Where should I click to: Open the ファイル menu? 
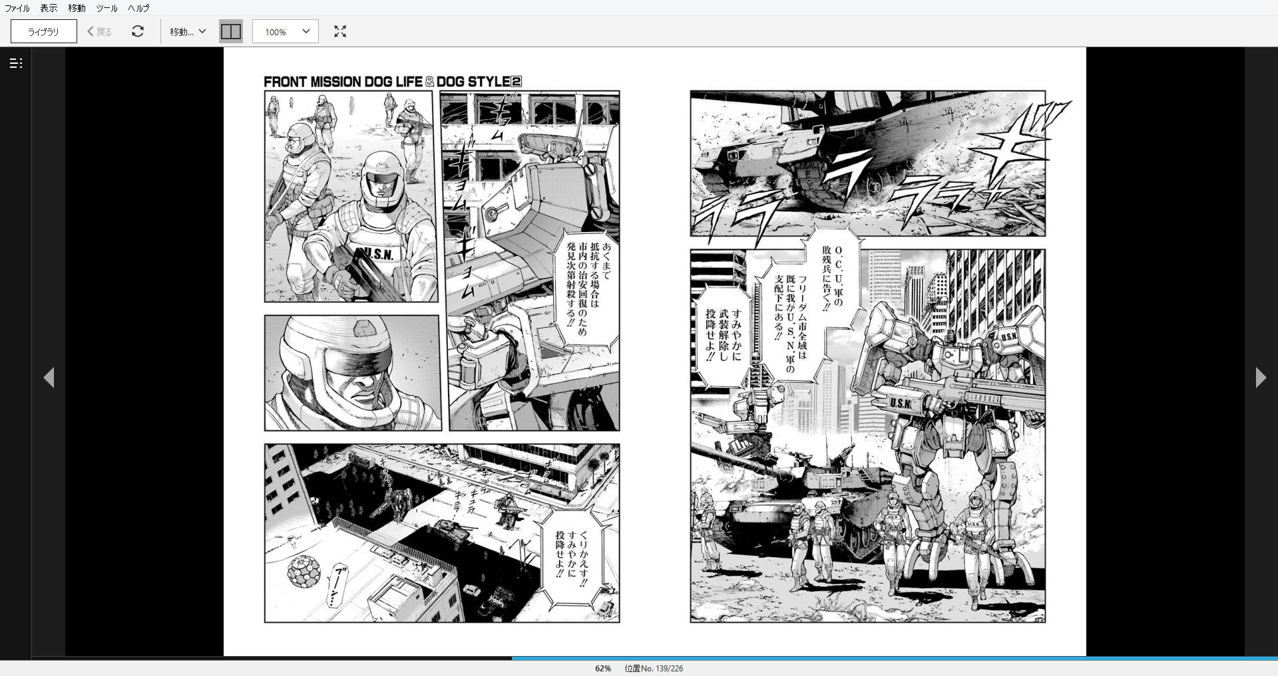point(17,8)
